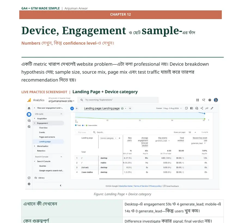Open Google organic search traffic report

tap(51, 171)
